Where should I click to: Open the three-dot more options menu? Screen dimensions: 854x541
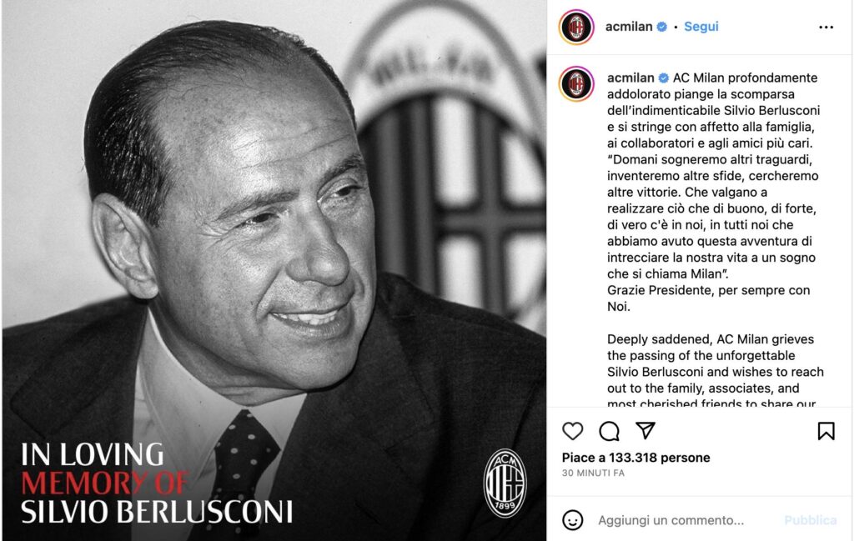(826, 28)
